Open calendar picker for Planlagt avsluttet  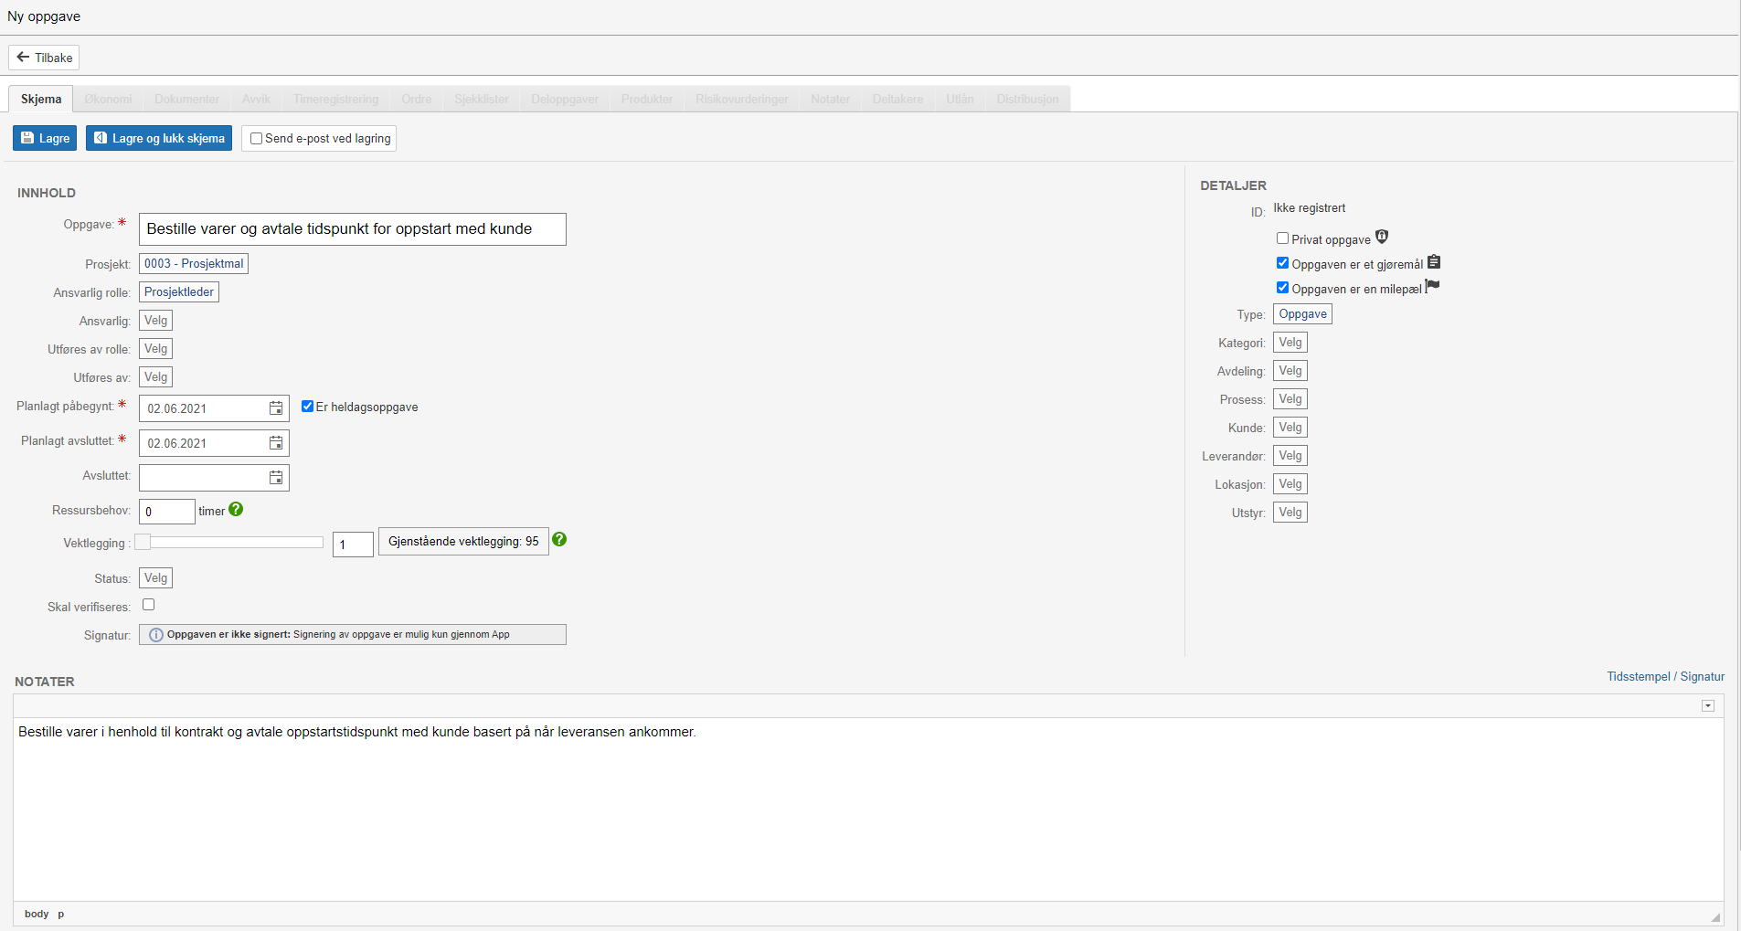click(x=275, y=443)
